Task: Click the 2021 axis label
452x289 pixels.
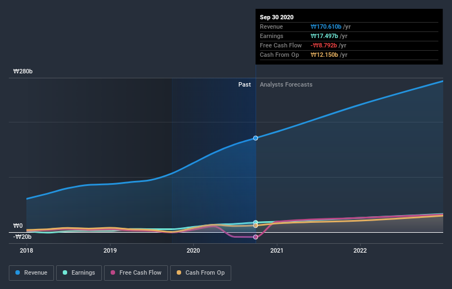Action: pos(276,250)
